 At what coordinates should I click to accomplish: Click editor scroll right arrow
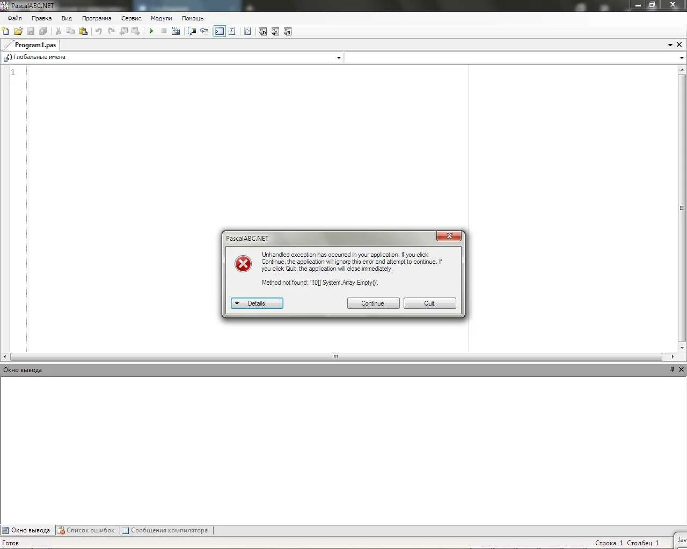(x=672, y=357)
